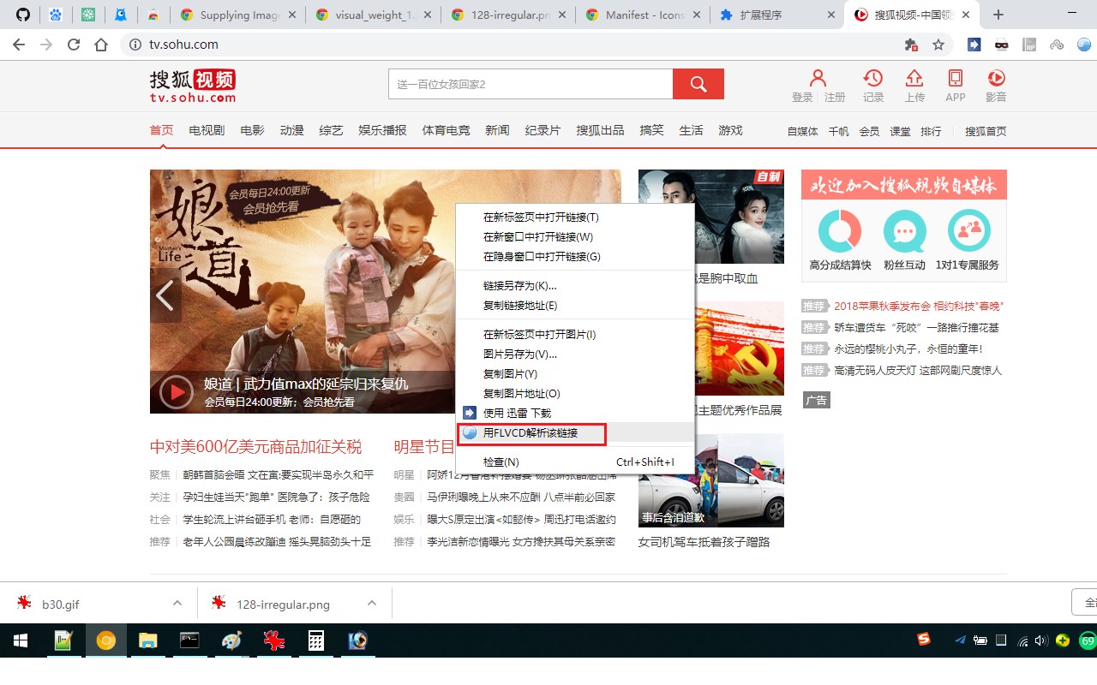Open the 2018苹果秋季发布会 recommended link
The width and height of the screenshot is (1097, 685).
click(919, 306)
